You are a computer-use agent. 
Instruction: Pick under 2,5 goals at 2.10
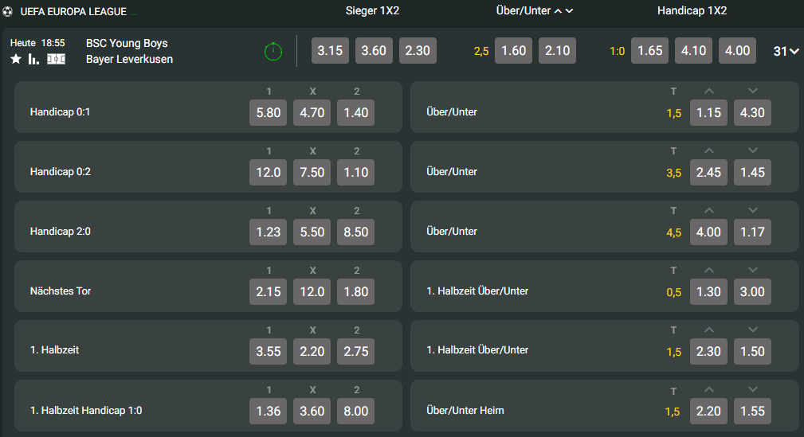557,50
